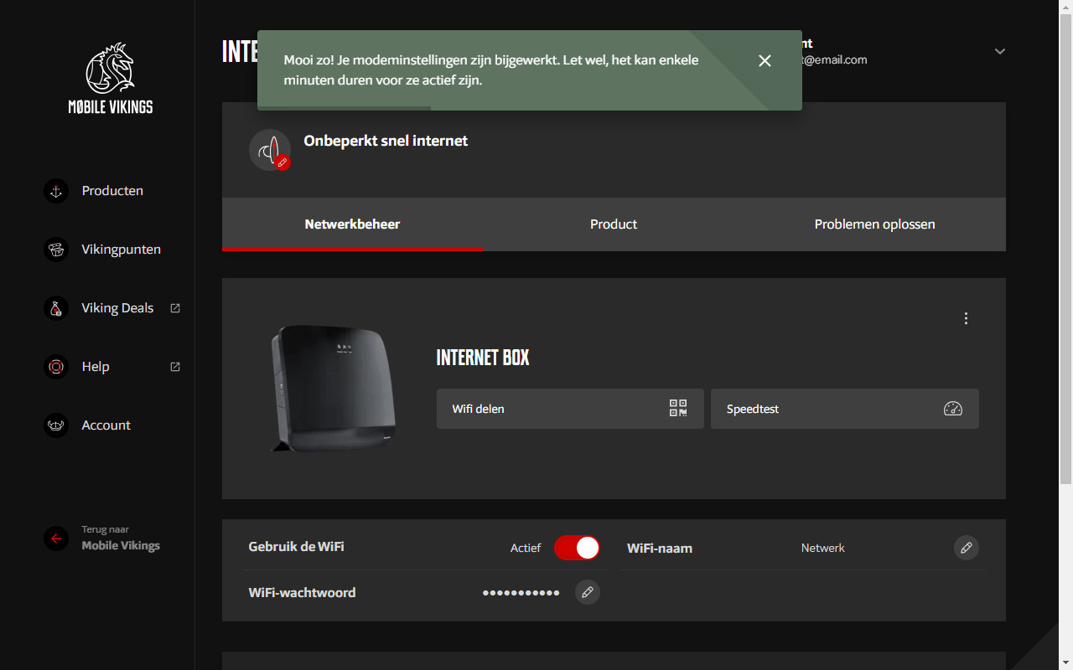Click the Account viking helmet icon
The width and height of the screenshot is (1073, 670).
click(56, 425)
